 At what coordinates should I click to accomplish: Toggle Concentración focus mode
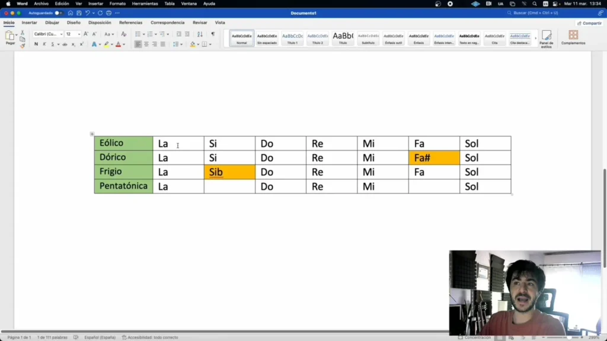tap(475, 337)
